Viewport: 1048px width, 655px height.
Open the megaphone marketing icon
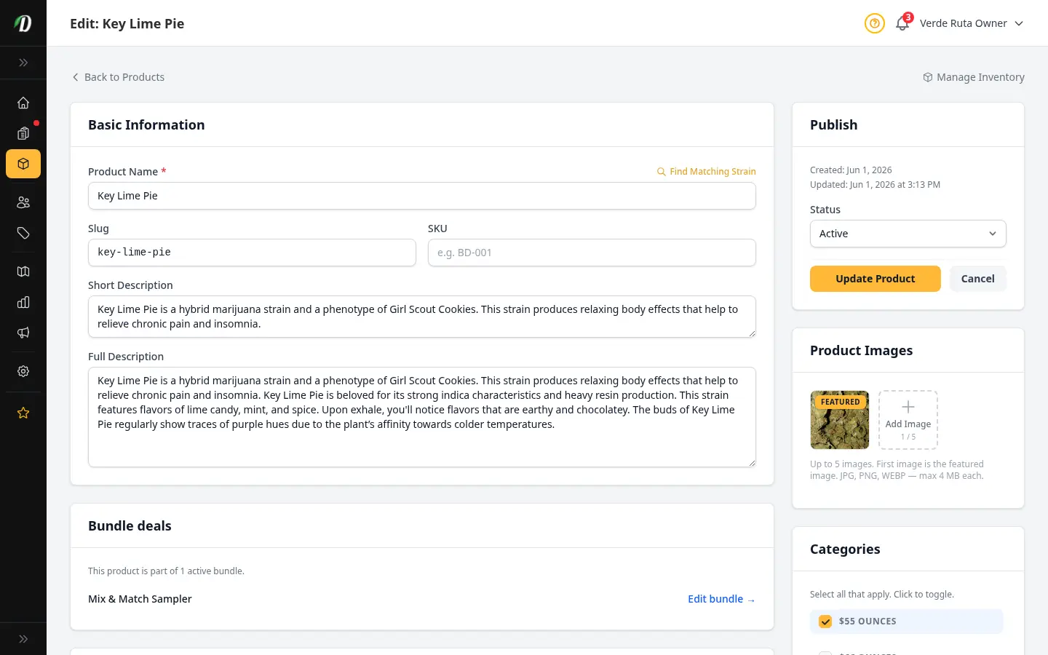23,333
